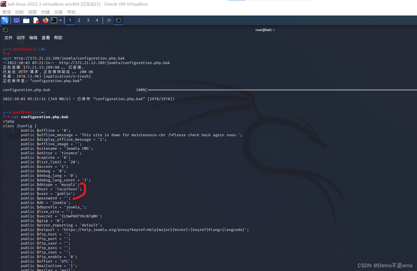Open the terminal 文件 menu
The height and width of the screenshot is (271, 417).
(x=8, y=38)
